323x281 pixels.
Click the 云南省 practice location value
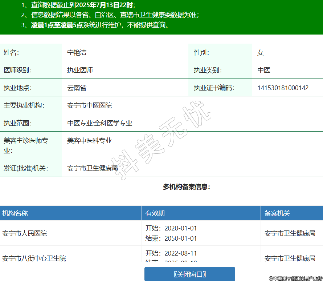77,88
